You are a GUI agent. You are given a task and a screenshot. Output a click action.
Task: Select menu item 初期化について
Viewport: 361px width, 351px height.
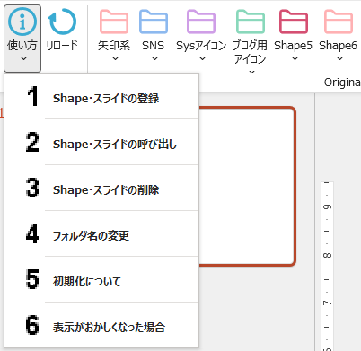click(101, 279)
